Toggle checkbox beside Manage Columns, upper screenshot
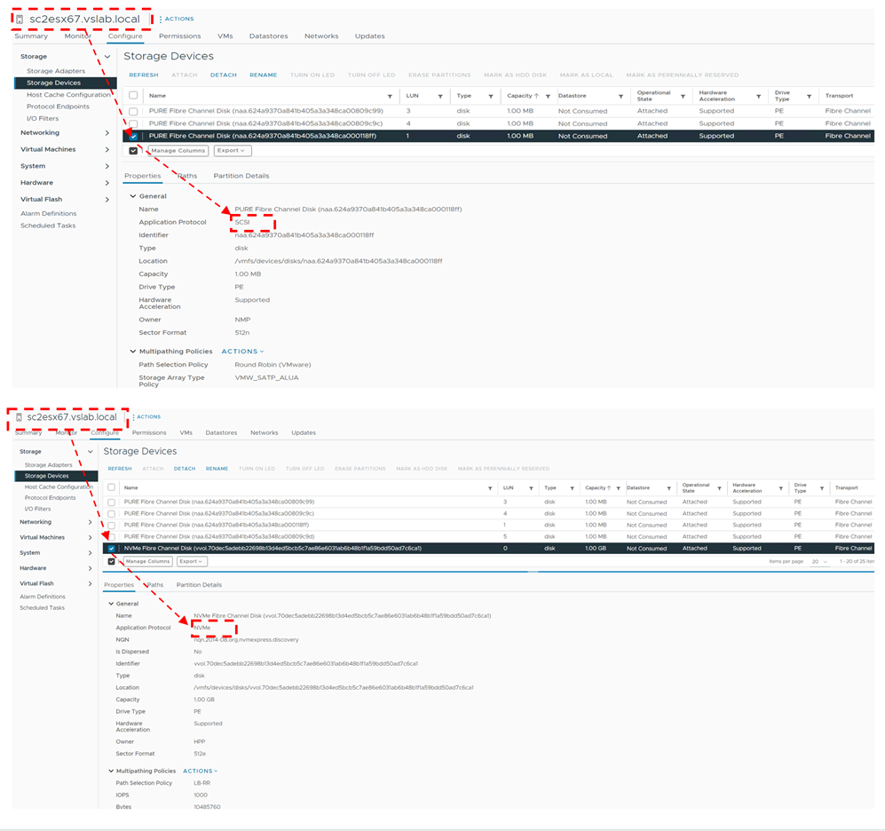Image resolution: width=885 pixels, height=831 pixels. 133,151
